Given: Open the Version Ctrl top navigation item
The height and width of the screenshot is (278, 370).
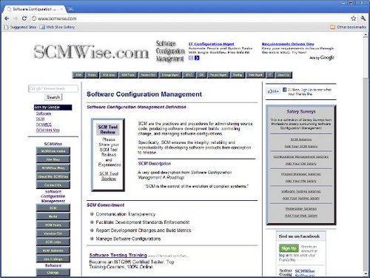Looking at the screenshot, I should click(x=148, y=75).
